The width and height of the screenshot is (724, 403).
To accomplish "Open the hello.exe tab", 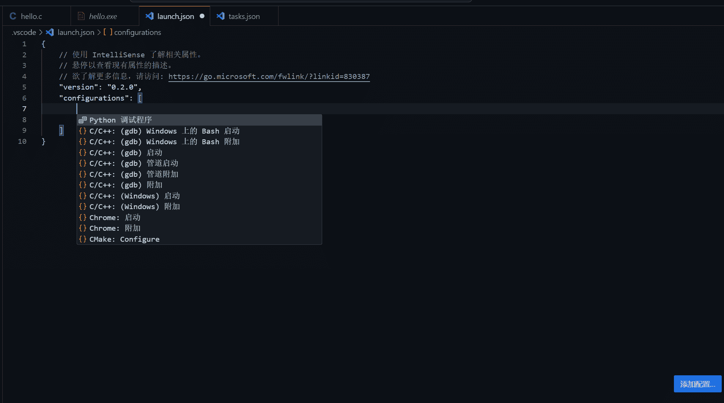I will (x=105, y=16).
